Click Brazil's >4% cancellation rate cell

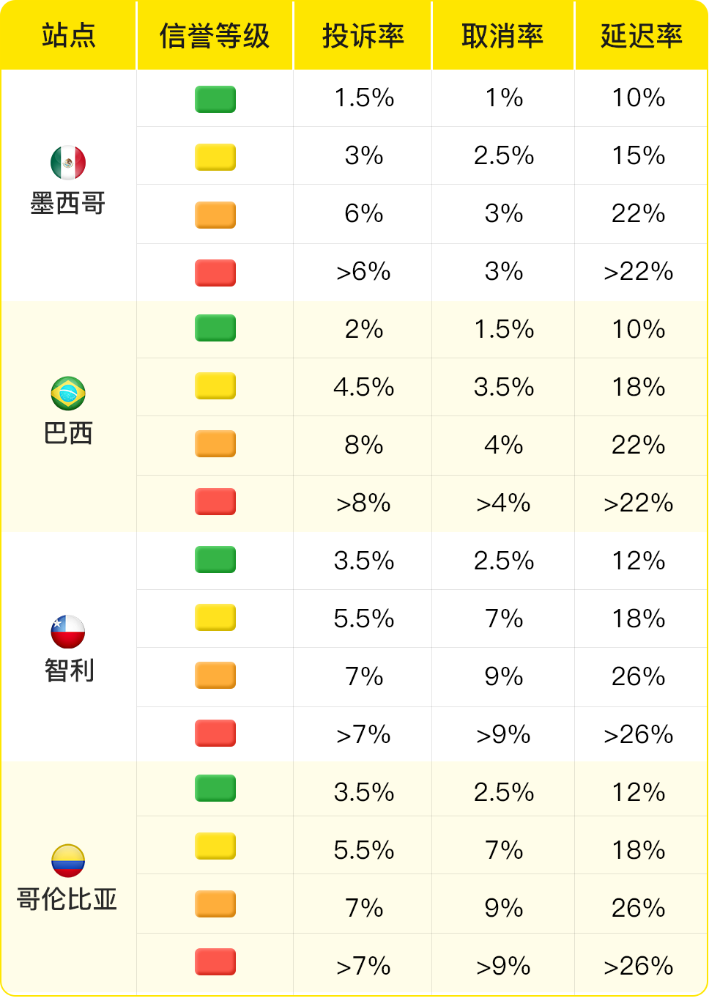pos(503,503)
